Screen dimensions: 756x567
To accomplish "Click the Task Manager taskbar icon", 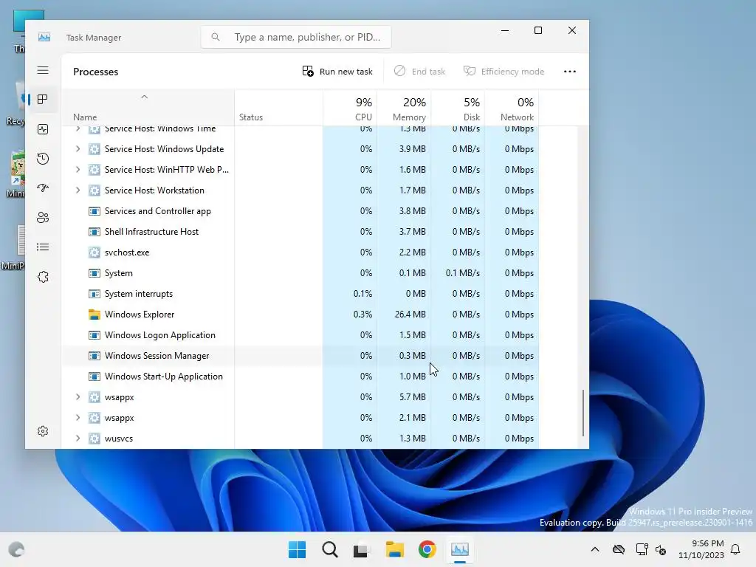I will [460, 549].
